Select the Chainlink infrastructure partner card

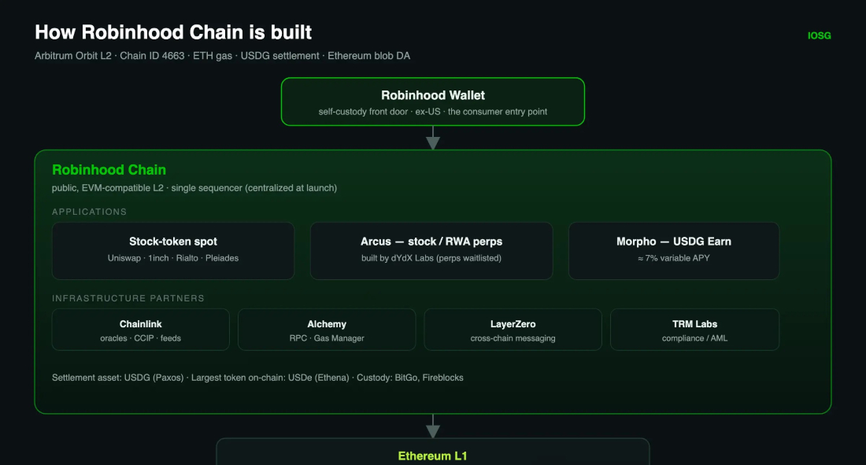[141, 330]
